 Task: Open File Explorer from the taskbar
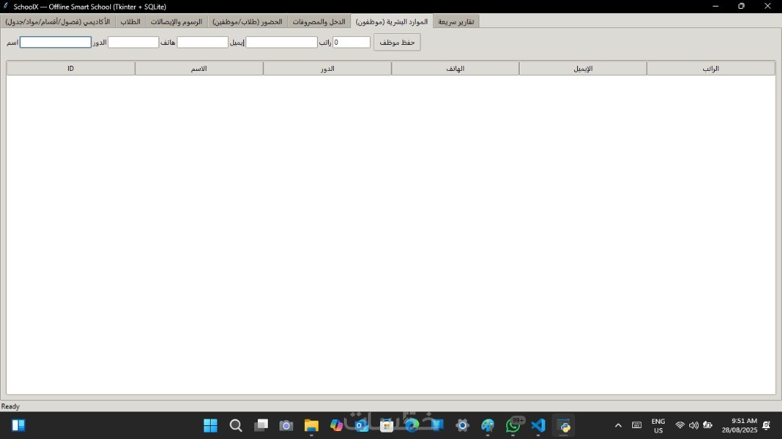pyautogui.click(x=311, y=425)
